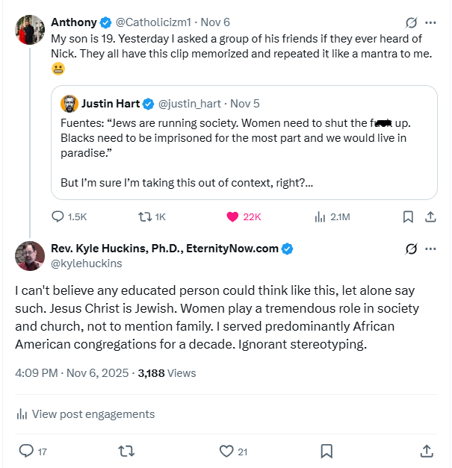Like Kyle Huckins' post with 21 likes
Image resolution: width=452 pixels, height=468 pixels.
(227, 451)
